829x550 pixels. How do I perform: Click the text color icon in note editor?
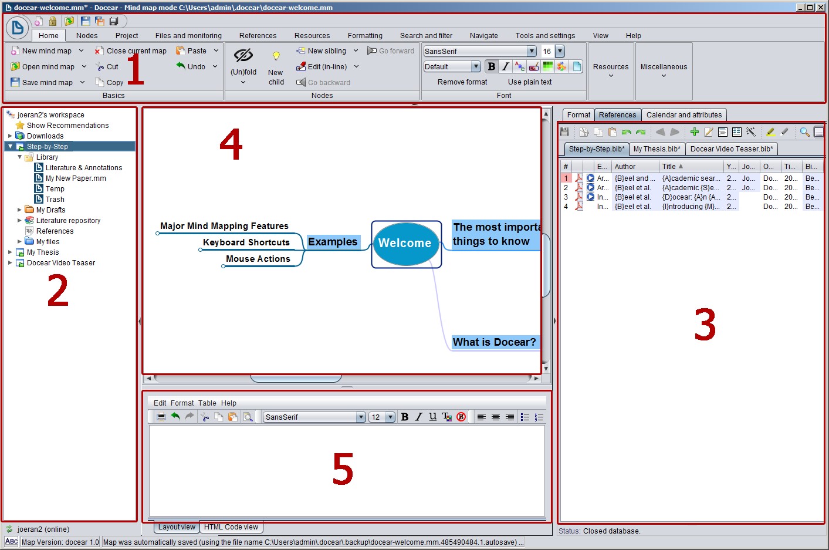pyautogui.click(x=447, y=417)
